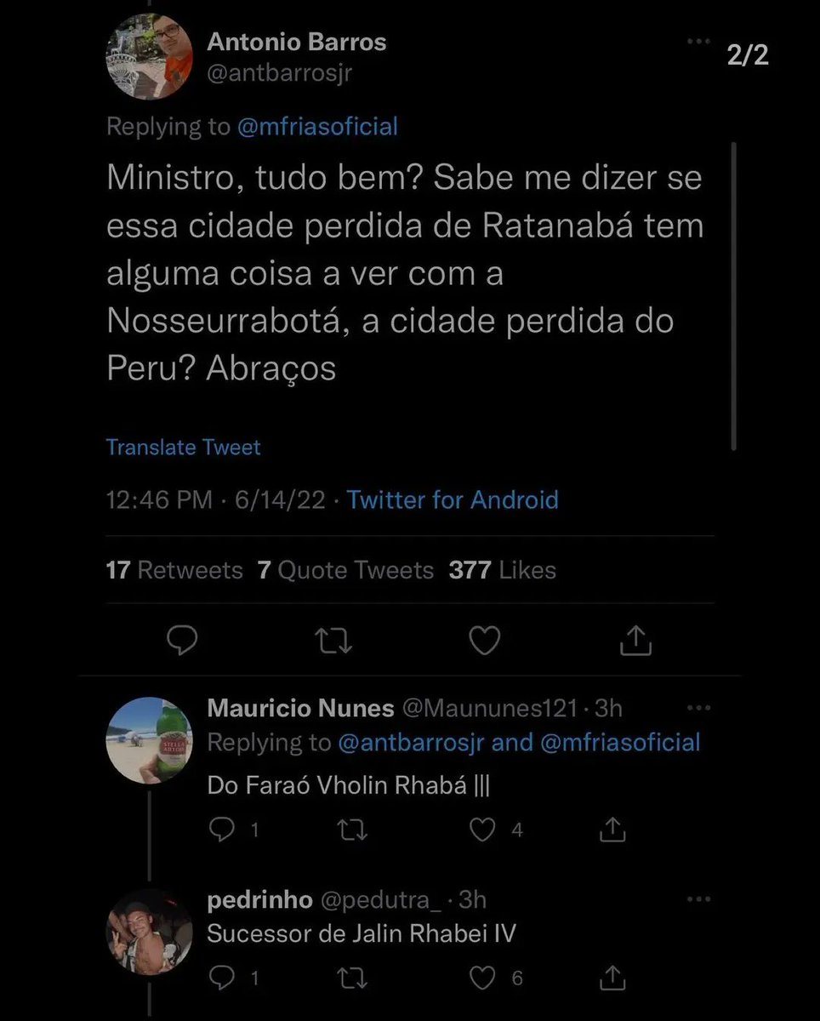Like Mauricio Nunes's reply
820x1021 pixels.
coord(482,830)
